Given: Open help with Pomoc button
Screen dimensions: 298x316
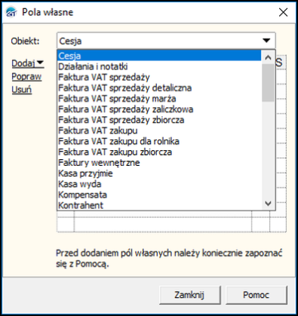Looking at the screenshot, I should point(257,295).
